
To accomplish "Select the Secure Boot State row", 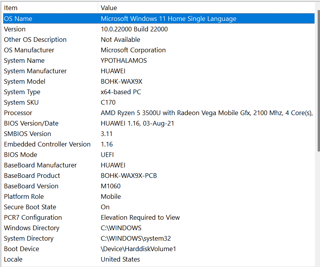I will pyautogui.click(x=159, y=207).
